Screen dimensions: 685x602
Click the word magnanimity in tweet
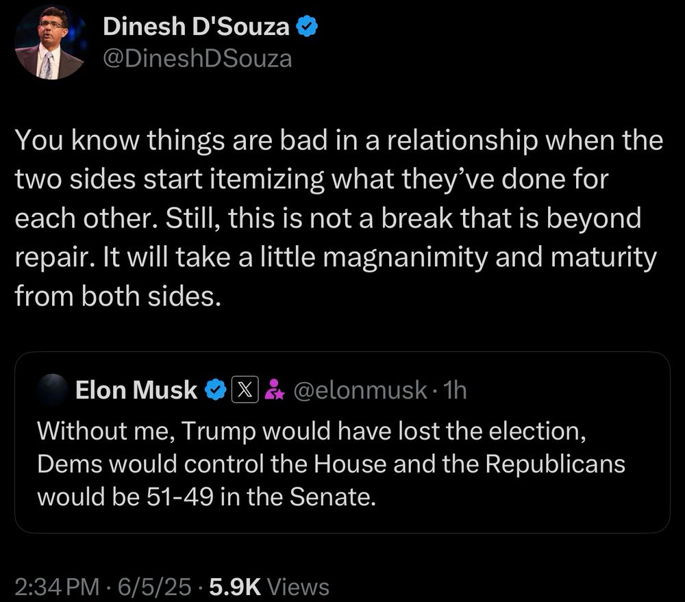point(405,258)
